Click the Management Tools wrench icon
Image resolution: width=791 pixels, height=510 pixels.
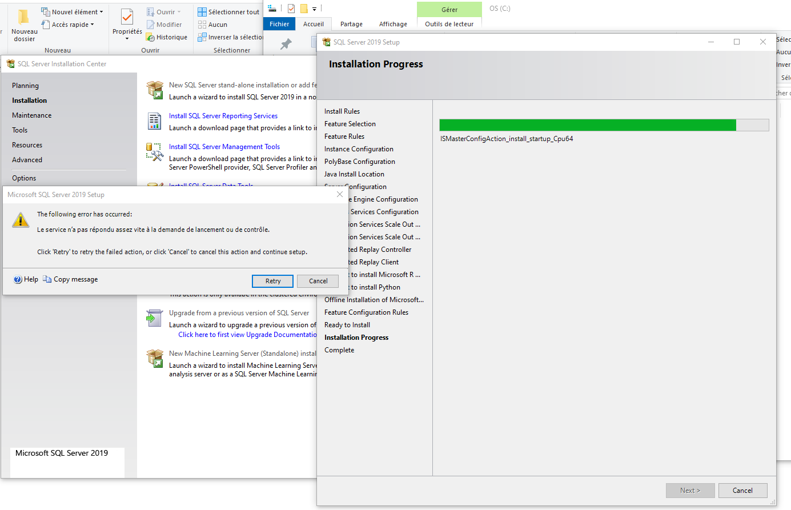click(155, 151)
